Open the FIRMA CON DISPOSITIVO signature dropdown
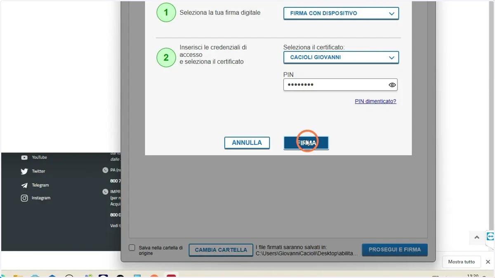The image size is (495, 278). coord(341,13)
